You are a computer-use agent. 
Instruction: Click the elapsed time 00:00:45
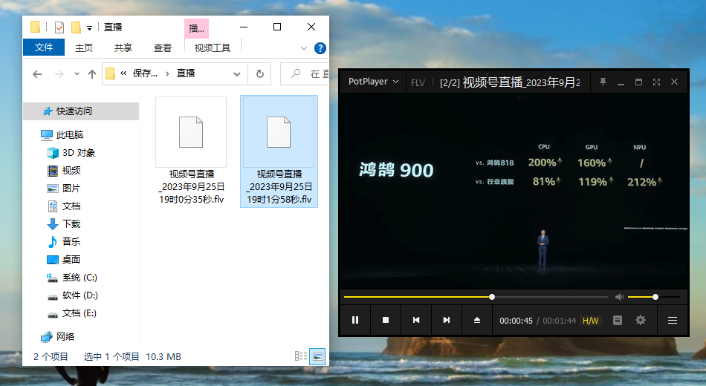coord(516,321)
